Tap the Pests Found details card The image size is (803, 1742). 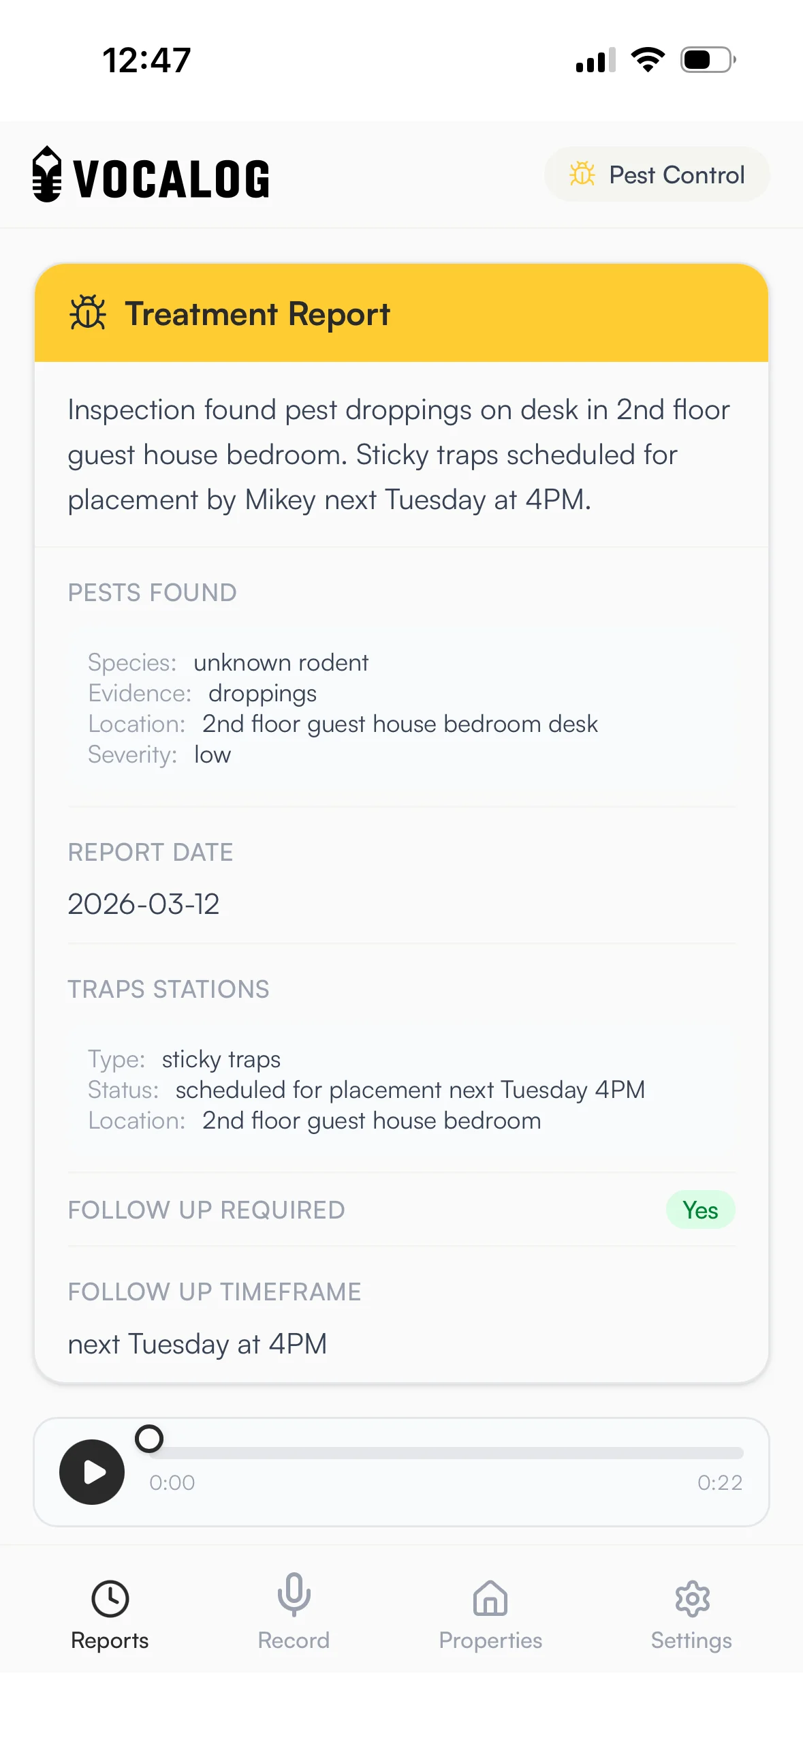tap(400, 708)
